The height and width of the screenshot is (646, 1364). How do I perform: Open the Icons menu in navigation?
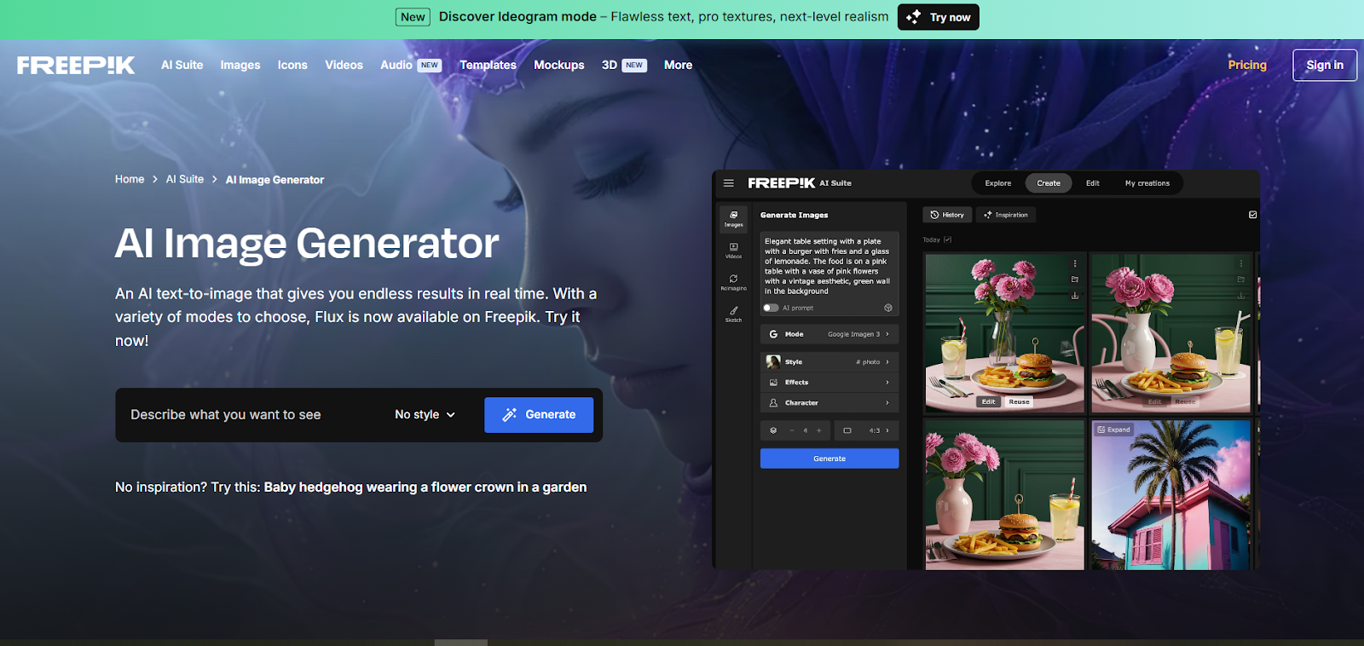tap(292, 65)
